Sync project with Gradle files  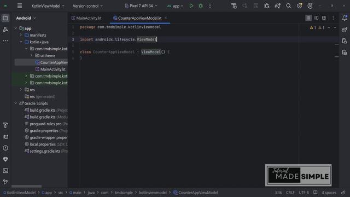[x=278, y=6]
